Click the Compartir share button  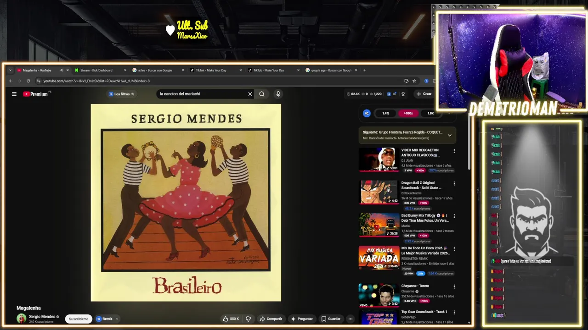271,319
